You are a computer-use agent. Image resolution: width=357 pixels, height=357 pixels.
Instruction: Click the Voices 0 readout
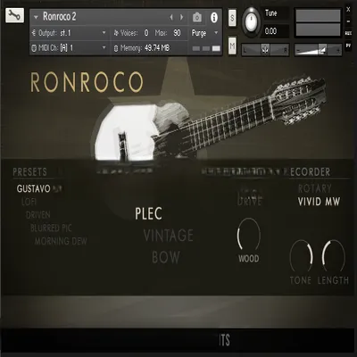point(131,33)
